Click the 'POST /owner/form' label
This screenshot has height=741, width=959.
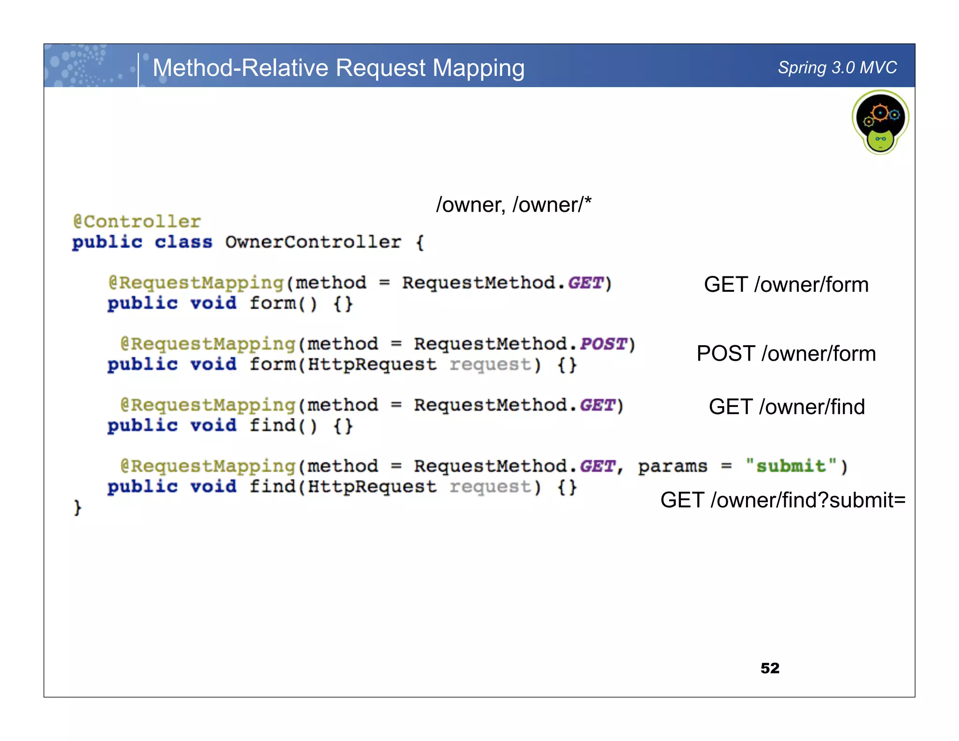click(786, 354)
